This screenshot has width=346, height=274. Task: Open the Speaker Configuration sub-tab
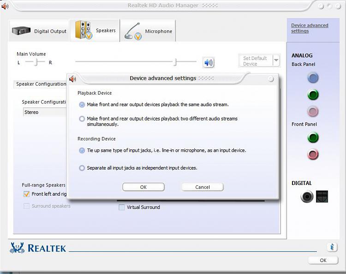point(41,84)
